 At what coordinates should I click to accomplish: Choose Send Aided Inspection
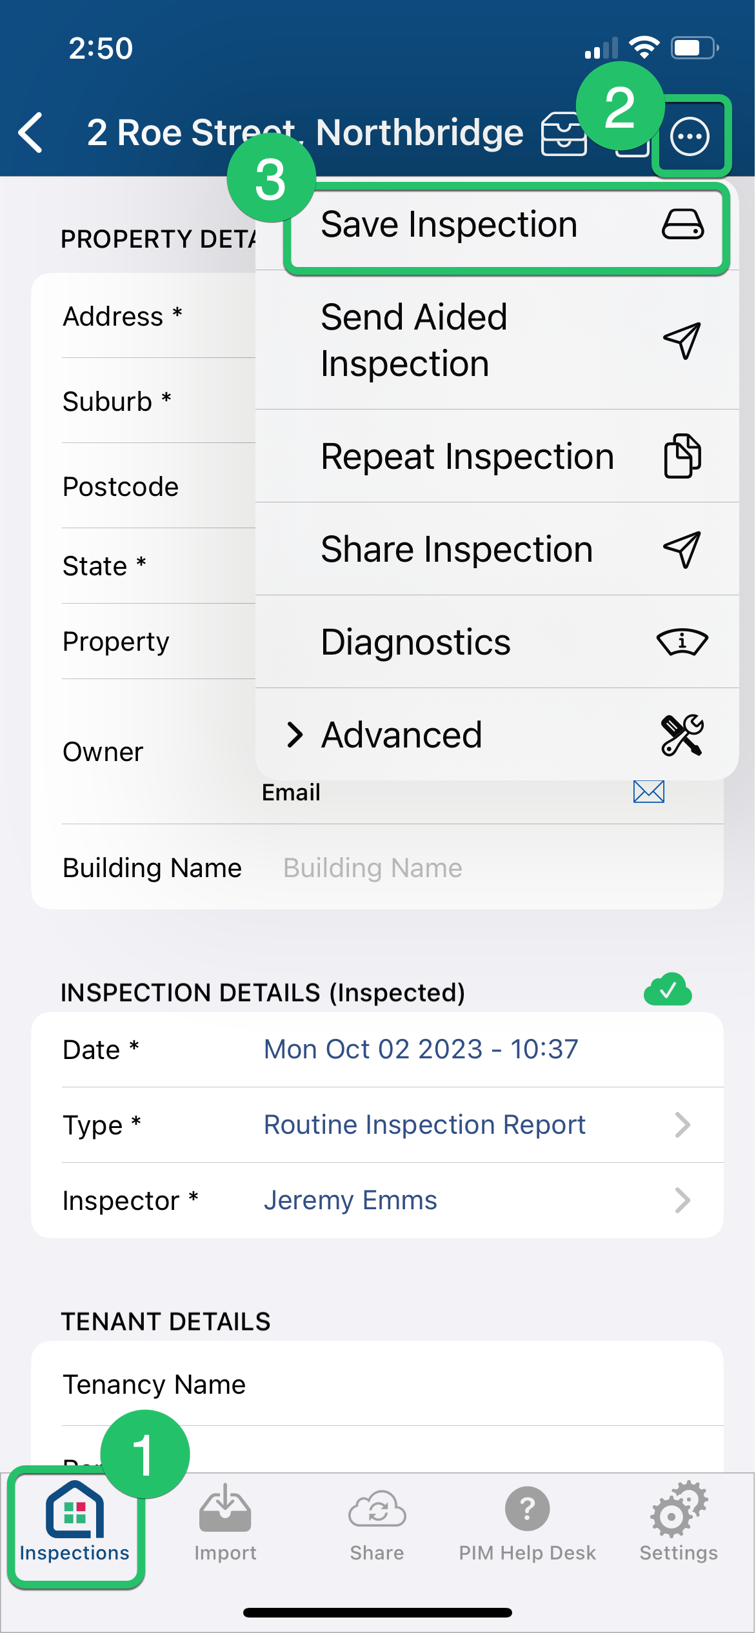[497, 340]
